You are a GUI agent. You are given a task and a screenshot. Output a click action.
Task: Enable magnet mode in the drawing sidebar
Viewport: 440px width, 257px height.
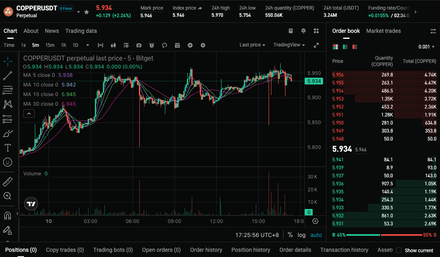(x=8, y=215)
